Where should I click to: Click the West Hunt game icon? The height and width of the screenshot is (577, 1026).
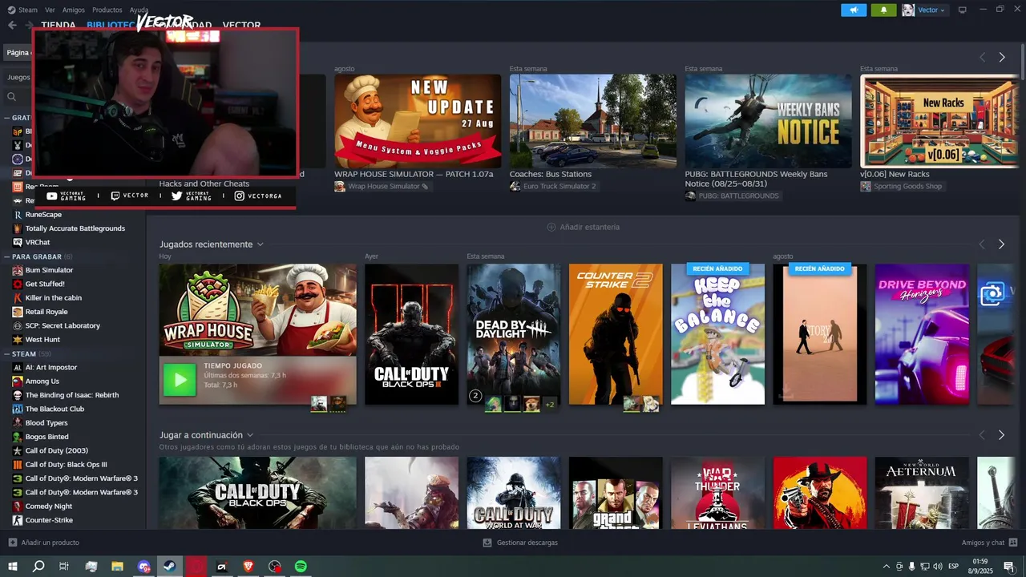pos(18,340)
